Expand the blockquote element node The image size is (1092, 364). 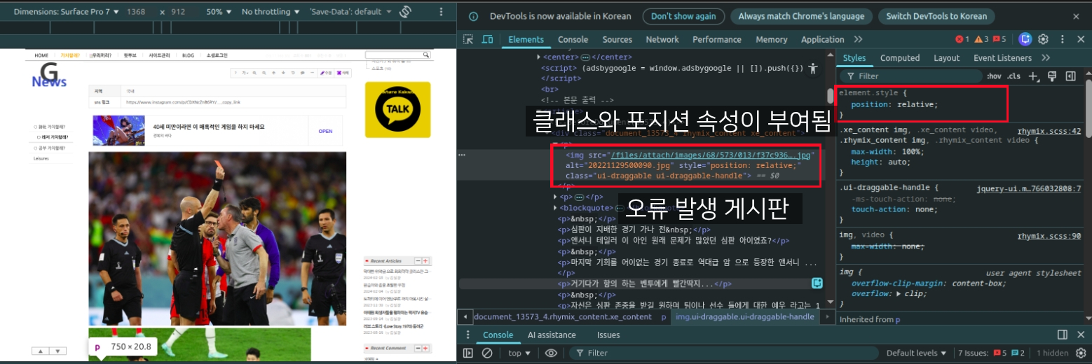tap(556, 208)
